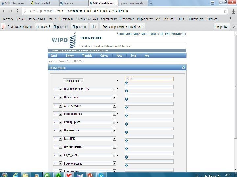
Task: Open help icon for Код ведомства row
Action: (x=126, y=157)
